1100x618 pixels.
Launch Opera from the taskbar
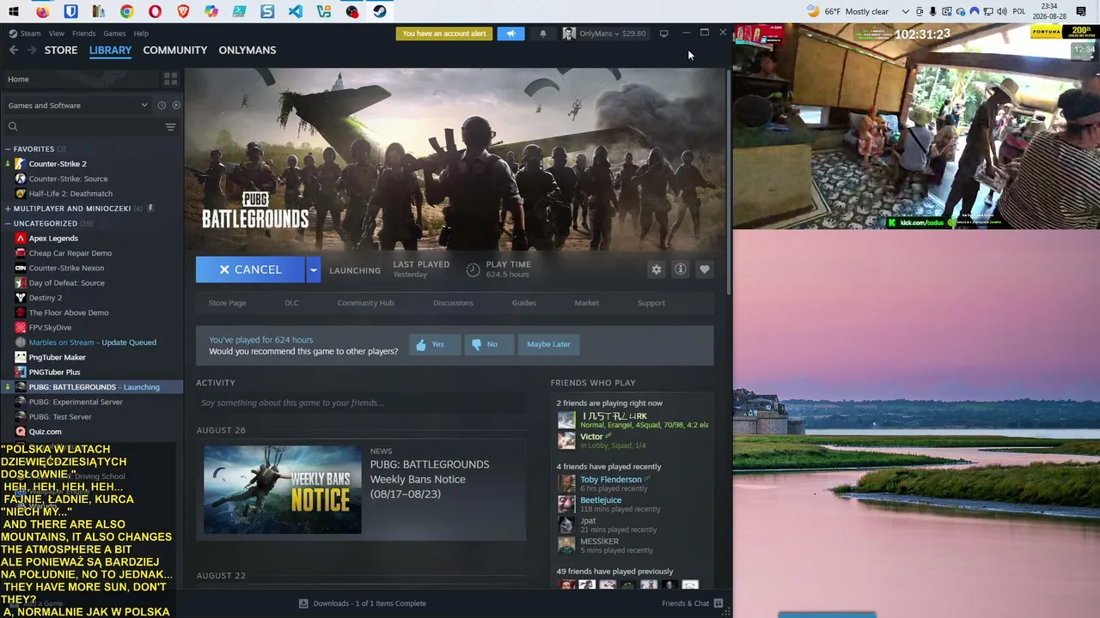pos(155,11)
